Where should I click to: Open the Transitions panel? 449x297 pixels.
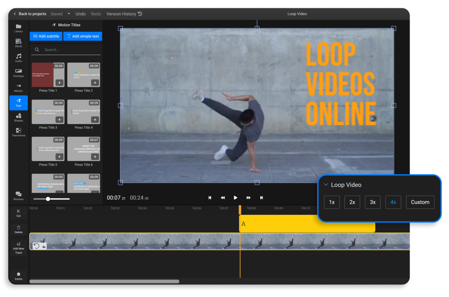(x=18, y=132)
